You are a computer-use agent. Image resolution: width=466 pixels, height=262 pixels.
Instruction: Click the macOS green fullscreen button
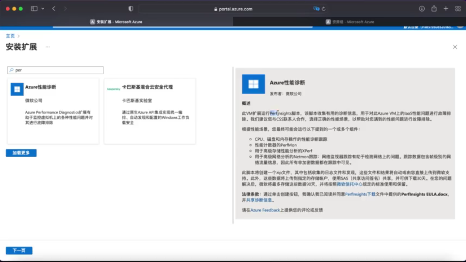(x=21, y=9)
